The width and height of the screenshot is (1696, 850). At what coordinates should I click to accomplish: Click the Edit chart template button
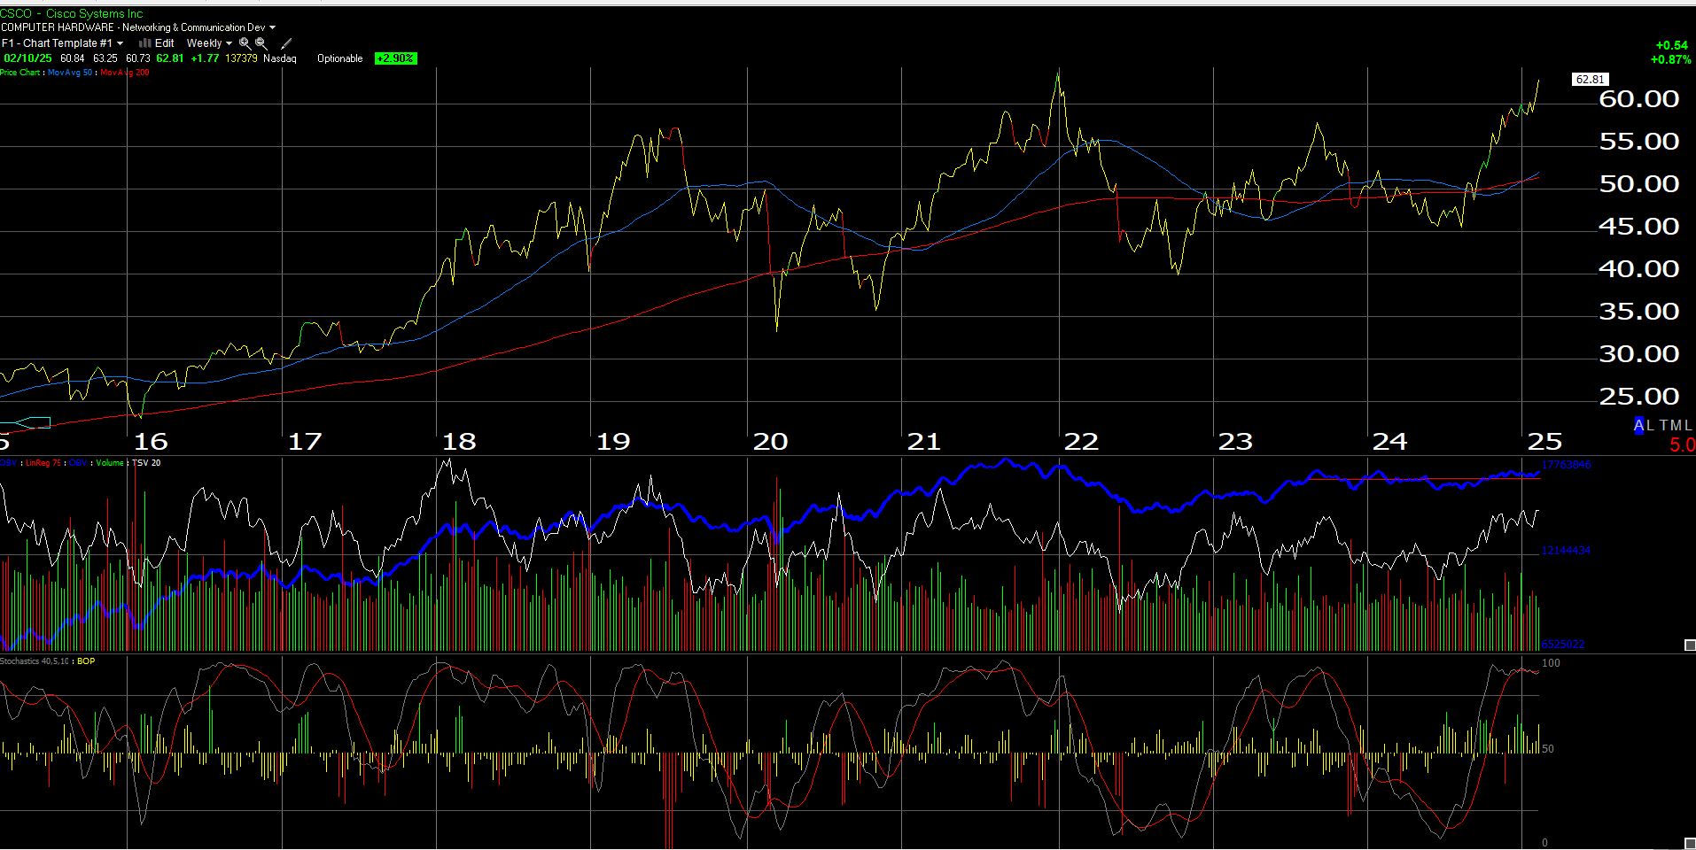[165, 42]
